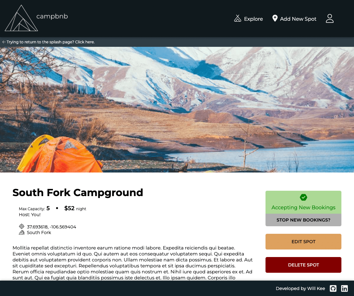The width and height of the screenshot is (354, 296).
Task: Click the coordinates target icon
Action: click(21, 226)
